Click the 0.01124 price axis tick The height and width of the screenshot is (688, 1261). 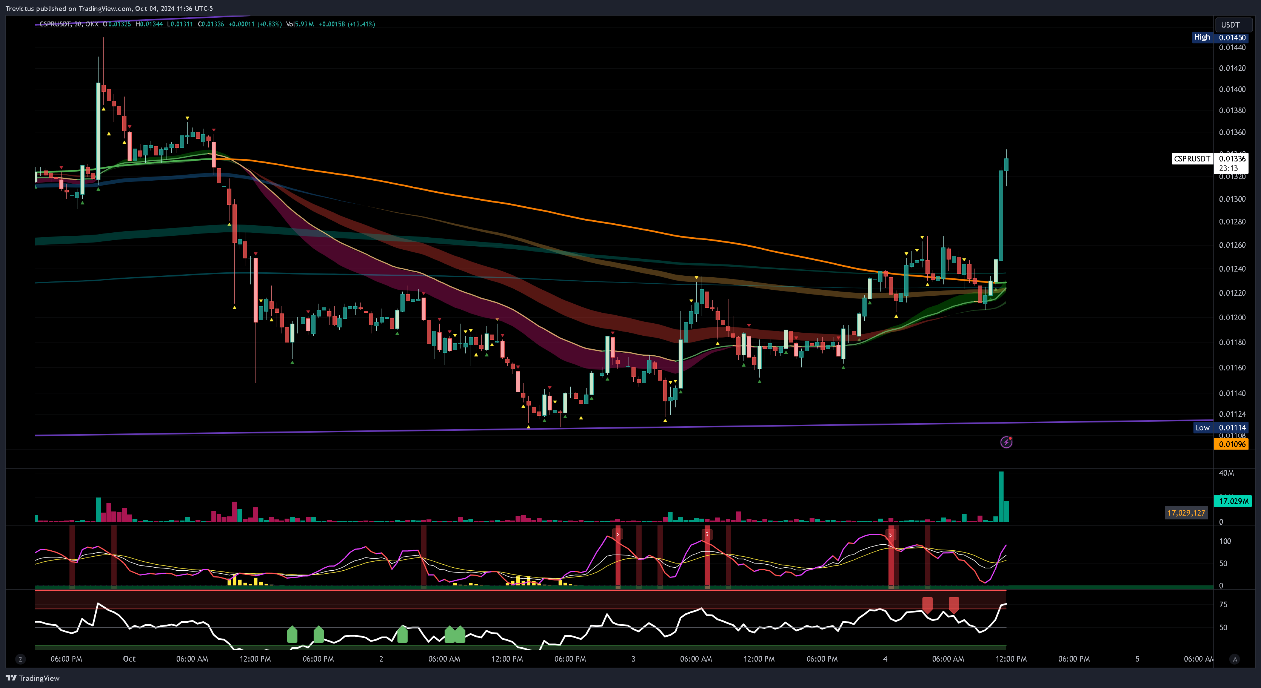tap(1232, 414)
